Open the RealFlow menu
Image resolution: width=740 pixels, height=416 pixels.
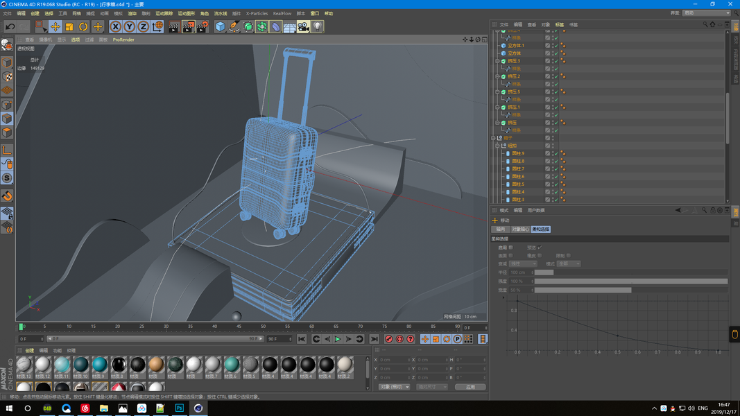[282, 14]
